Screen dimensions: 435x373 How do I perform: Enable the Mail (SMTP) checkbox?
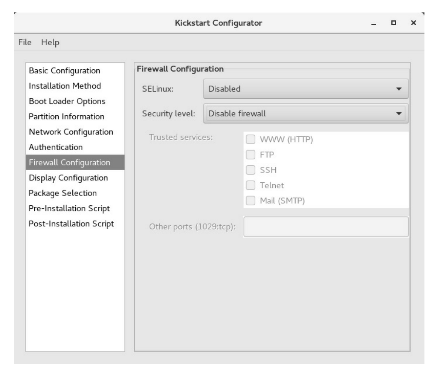(x=250, y=200)
